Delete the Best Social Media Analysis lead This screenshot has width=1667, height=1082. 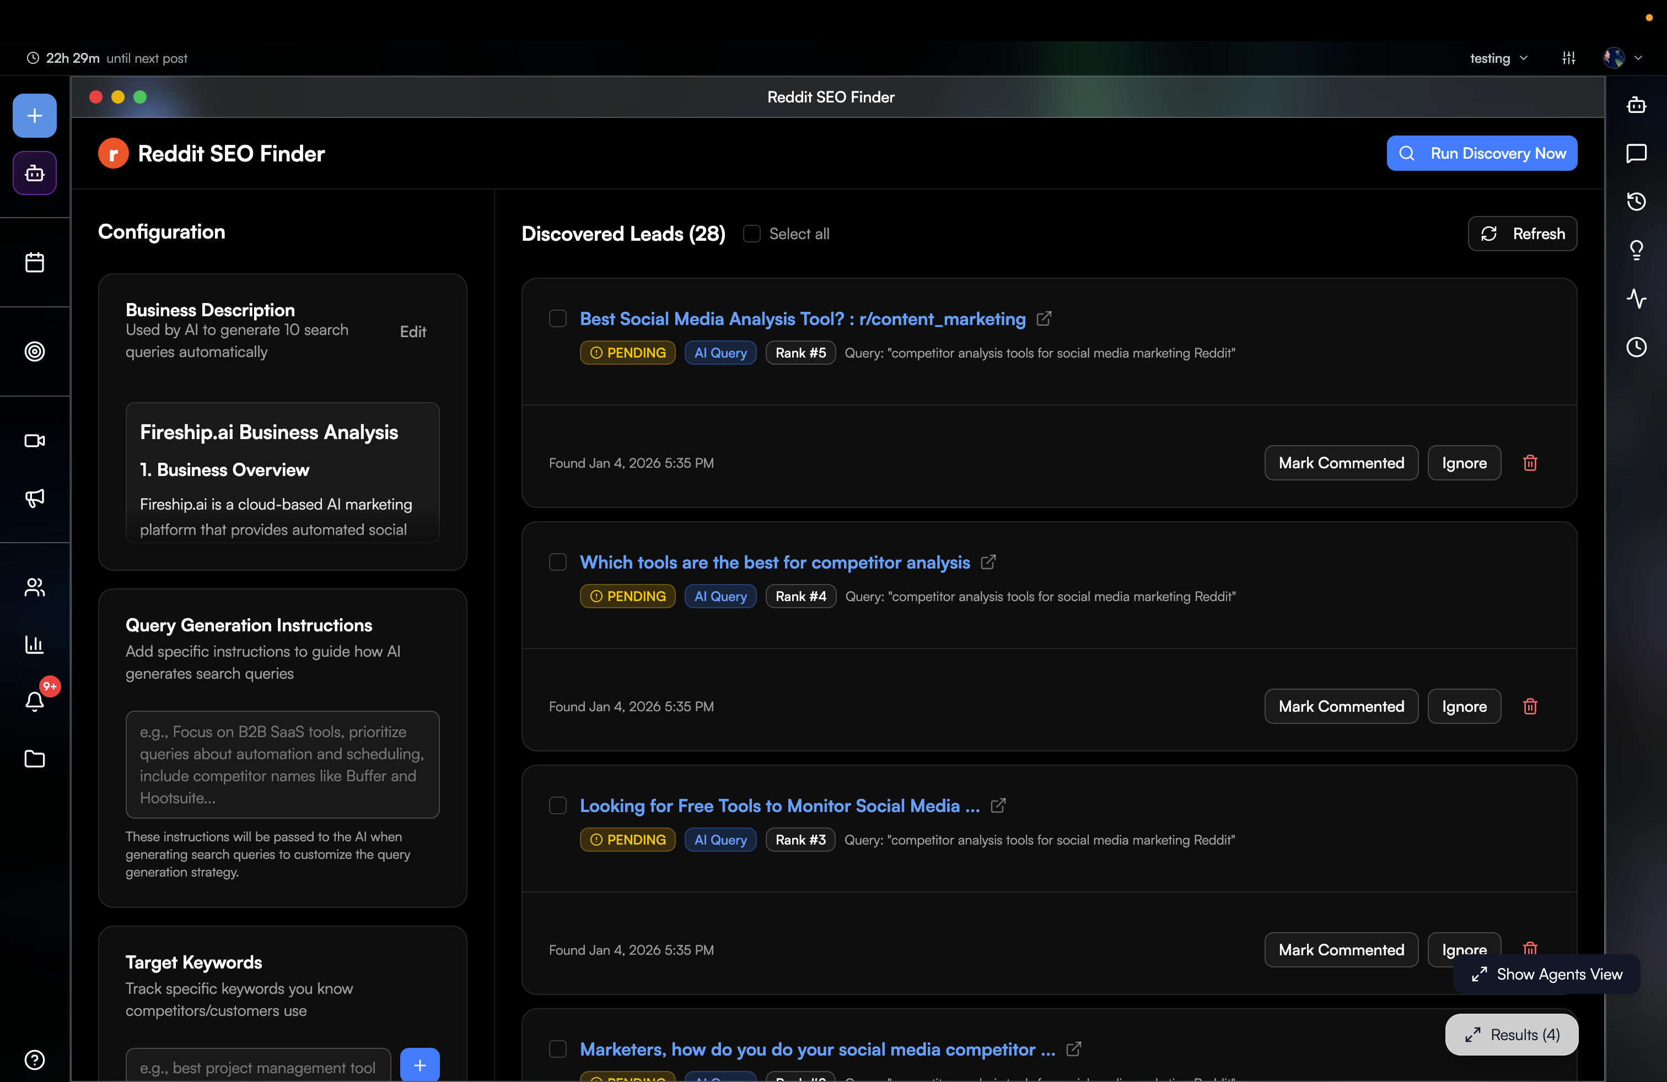[x=1530, y=463]
